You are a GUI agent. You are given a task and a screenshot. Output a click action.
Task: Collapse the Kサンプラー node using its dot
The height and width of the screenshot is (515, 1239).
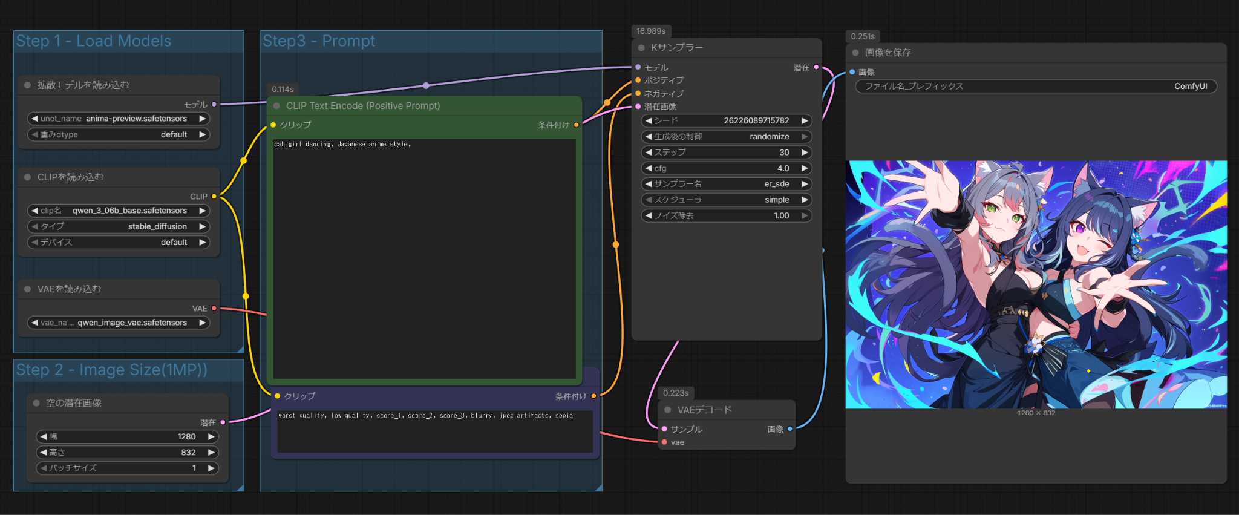641,48
